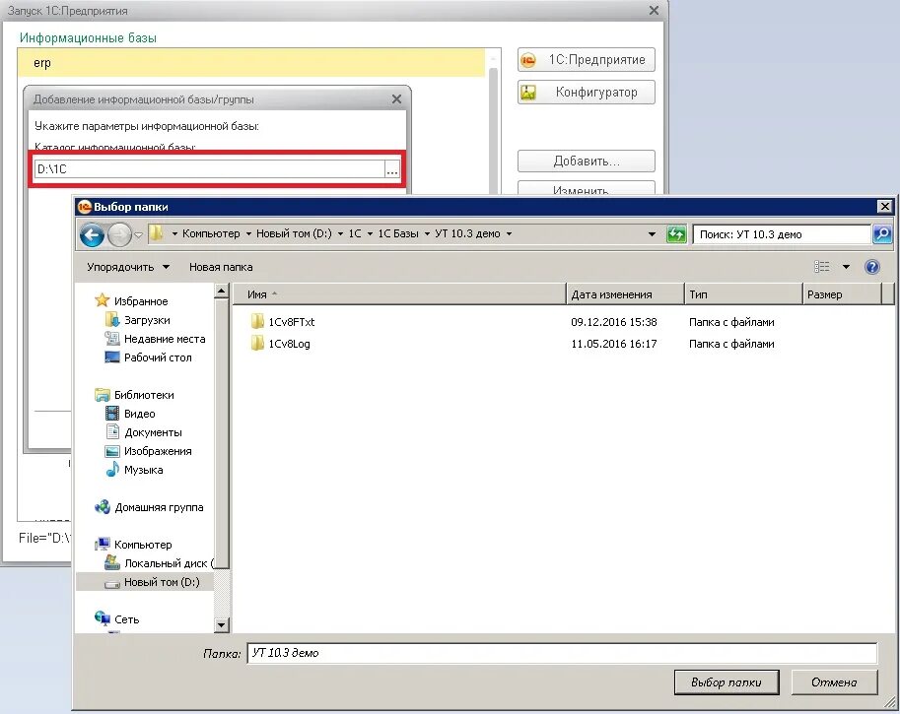Click date 09.12.2016 15:38
This screenshot has height=714, width=900.
[613, 322]
